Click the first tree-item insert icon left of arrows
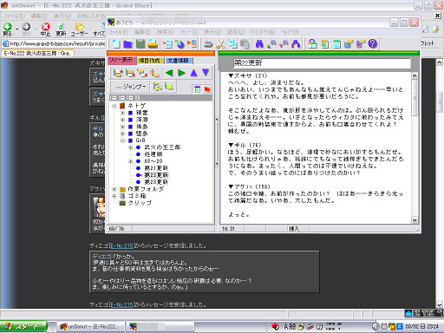The height and width of the screenshot is (333, 444). 118,73
